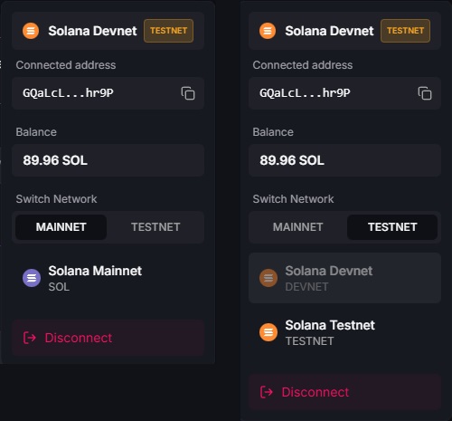Choose Solana Mainnet SOL network option
This screenshot has height=421, width=452.
pyautogui.click(x=108, y=278)
